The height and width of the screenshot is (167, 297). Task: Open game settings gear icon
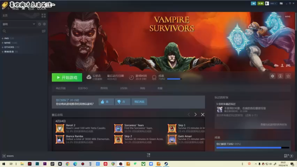272,76
